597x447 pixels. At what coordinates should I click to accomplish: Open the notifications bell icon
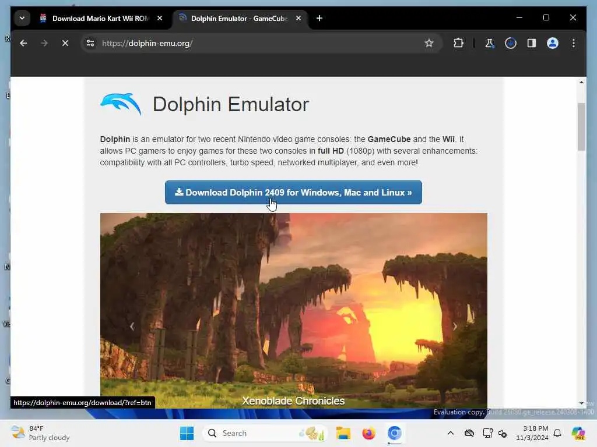(557, 433)
